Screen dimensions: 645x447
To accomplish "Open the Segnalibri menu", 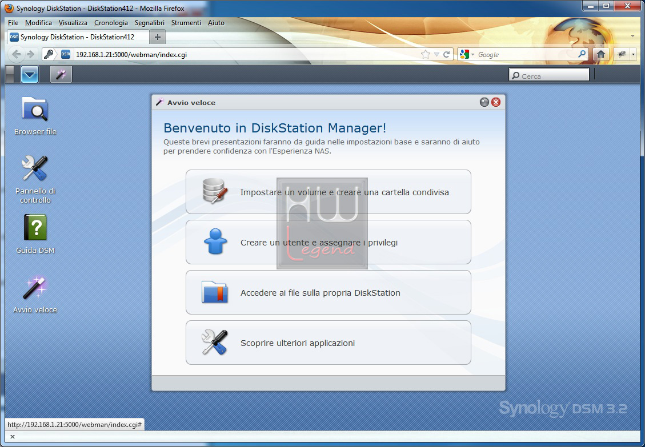I will point(149,23).
